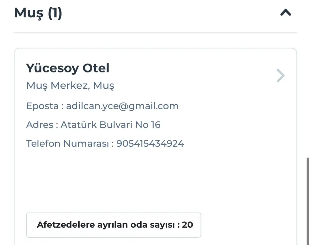311x245 pixels.
Task: Click the (1) count beside Muş
Action: tap(55, 13)
